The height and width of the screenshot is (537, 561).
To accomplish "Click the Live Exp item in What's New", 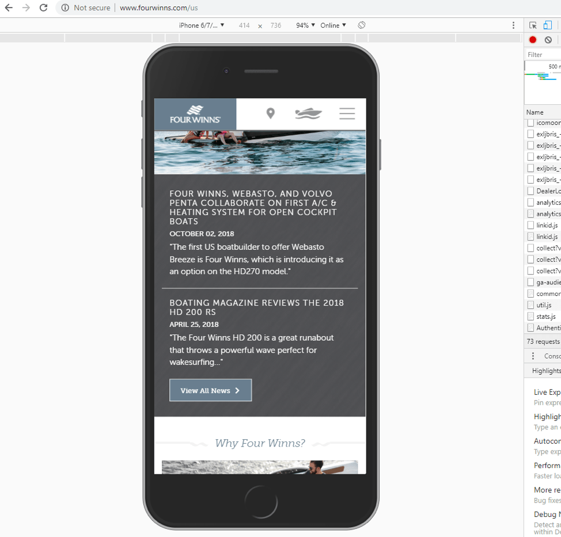I will (547, 392).
